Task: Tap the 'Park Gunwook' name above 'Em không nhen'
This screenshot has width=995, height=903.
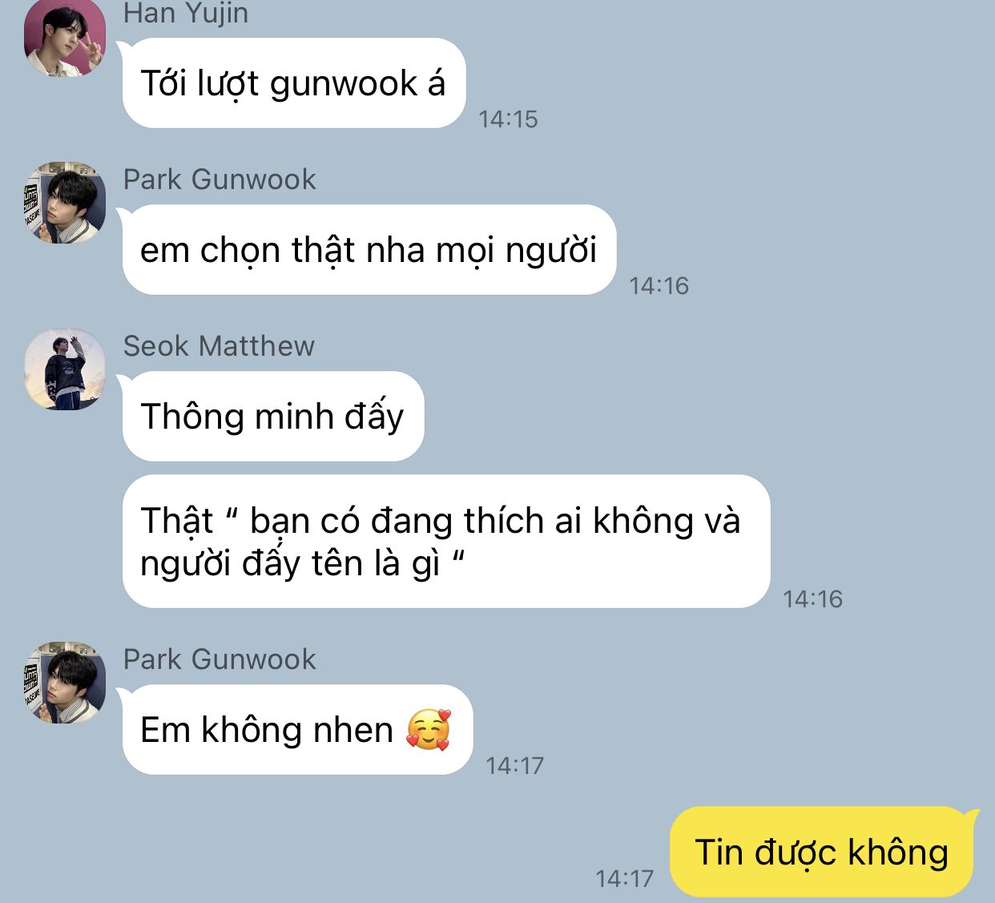Action: 220,659
